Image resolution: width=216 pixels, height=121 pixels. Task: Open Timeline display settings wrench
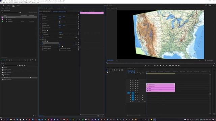tap(140, 73)
